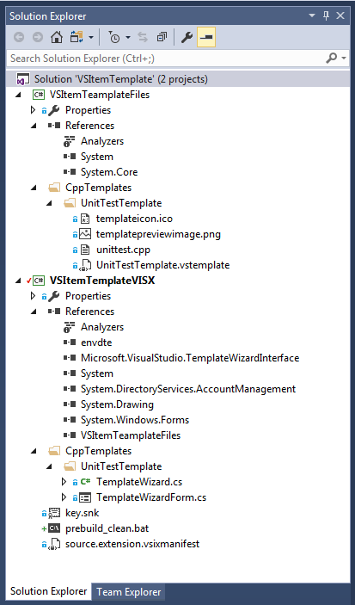This screenshot has width=355, height=605.
Task: Select the source.extension.vsixmanifest file
Action: [x=132, y=544]
